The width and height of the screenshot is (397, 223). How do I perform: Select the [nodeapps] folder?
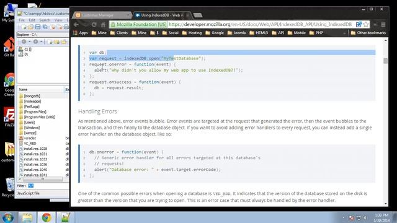[30, 101]
